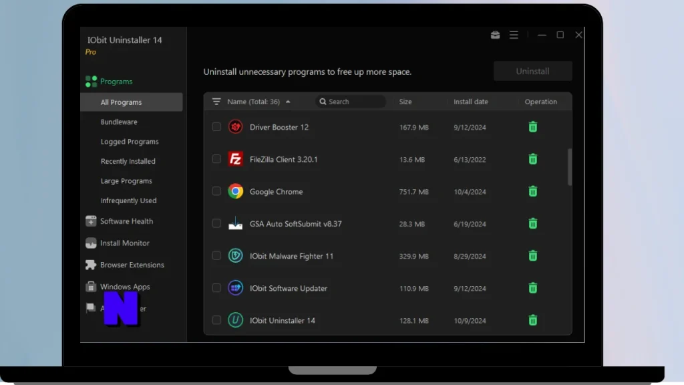Click the 6/13/2022 install date

point(470,160)
